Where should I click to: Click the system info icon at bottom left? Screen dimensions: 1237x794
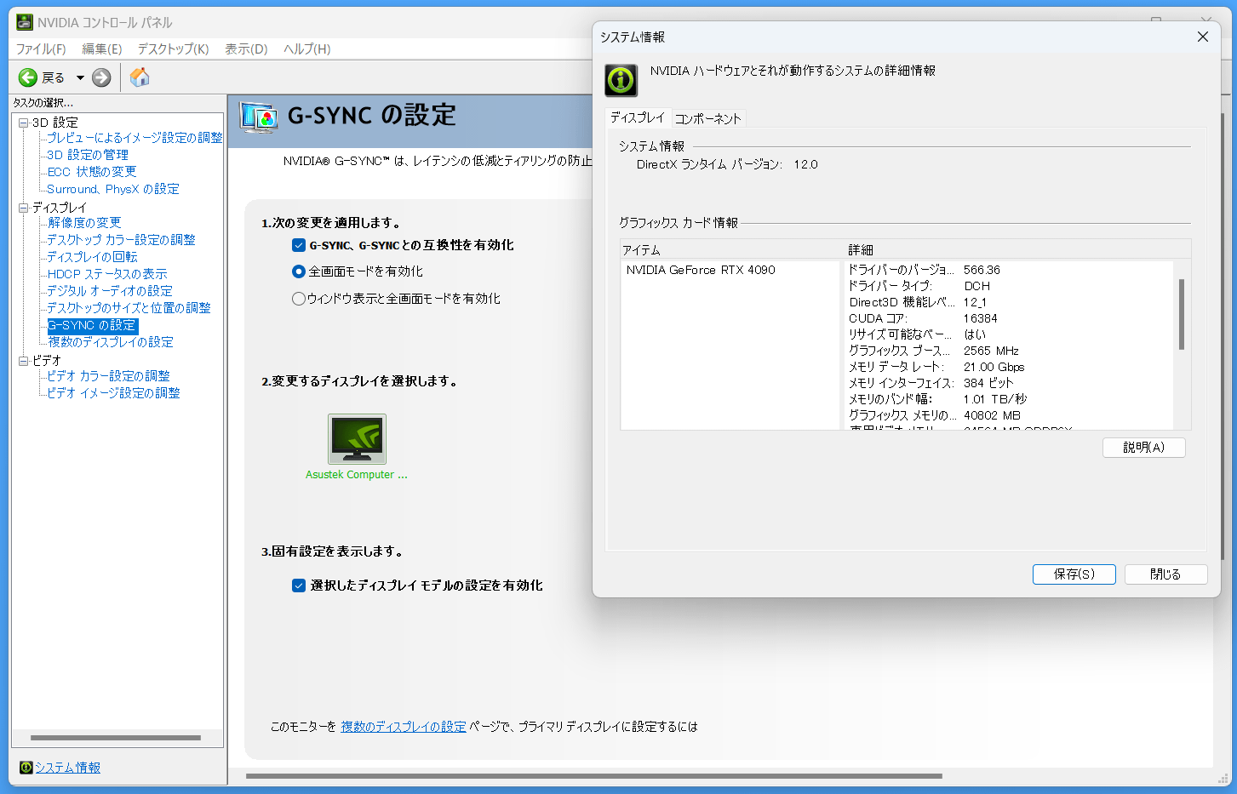click(26, 768)
